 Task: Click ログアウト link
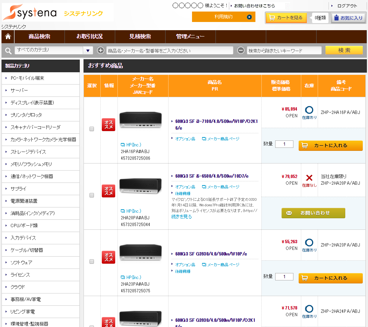pyautogui.click(x=347, y=6)
